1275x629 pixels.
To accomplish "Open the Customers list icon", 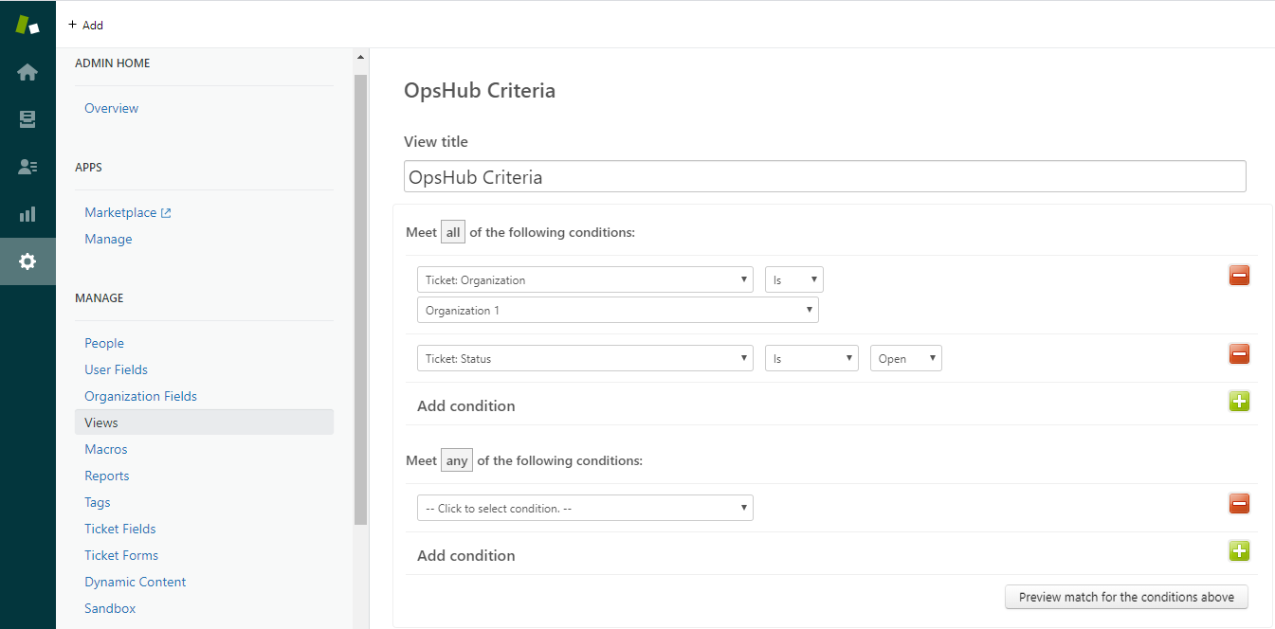I will point(27,167).
